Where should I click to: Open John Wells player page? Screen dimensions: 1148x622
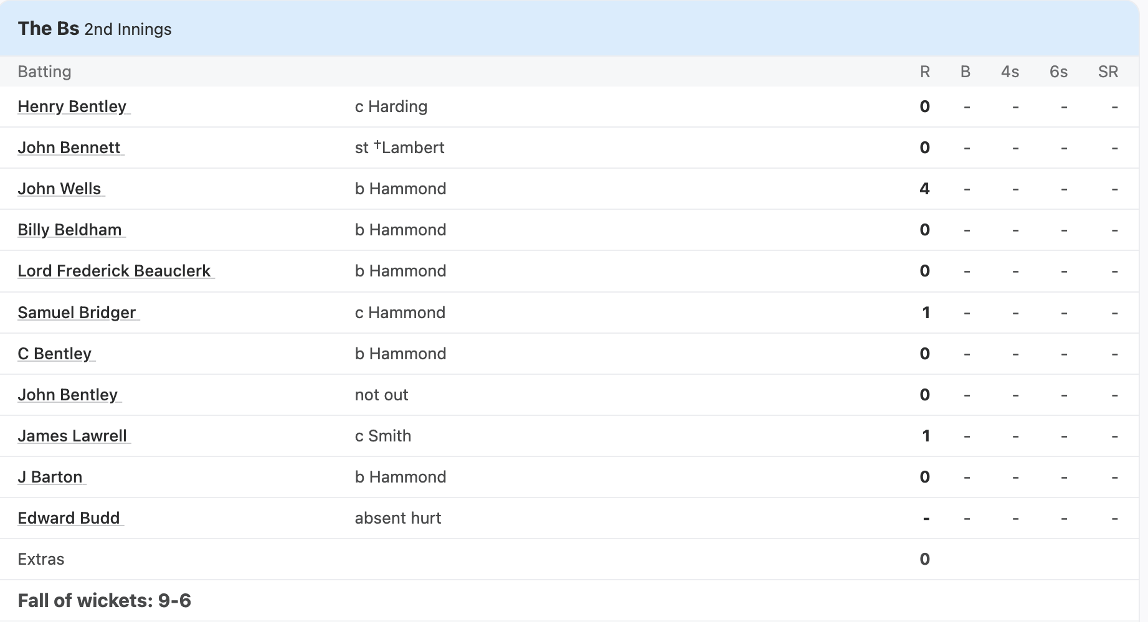tap(59, 189)
